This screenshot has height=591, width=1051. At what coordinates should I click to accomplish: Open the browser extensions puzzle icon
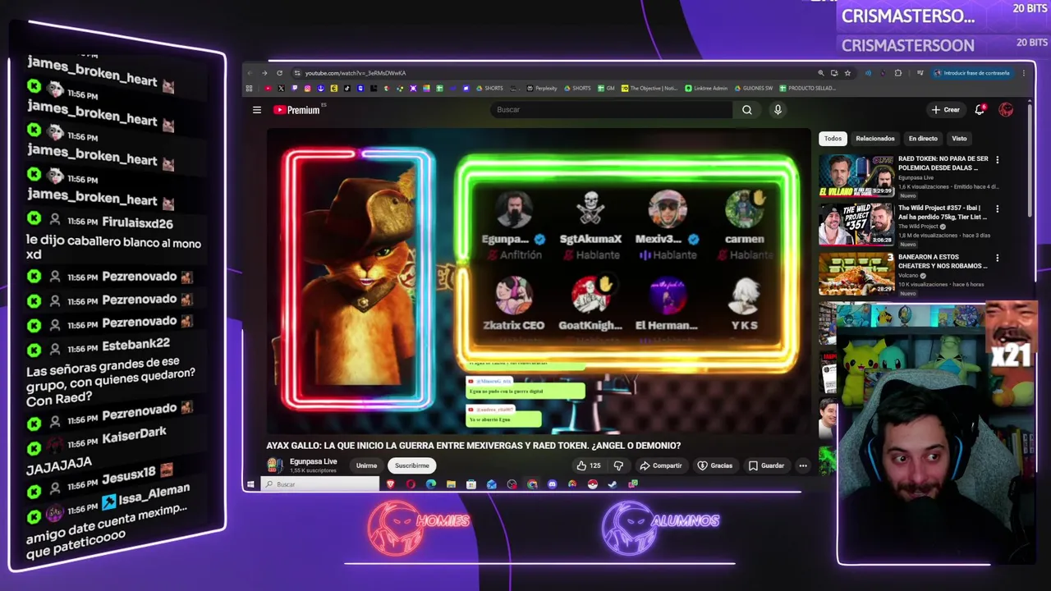point(897,73)
